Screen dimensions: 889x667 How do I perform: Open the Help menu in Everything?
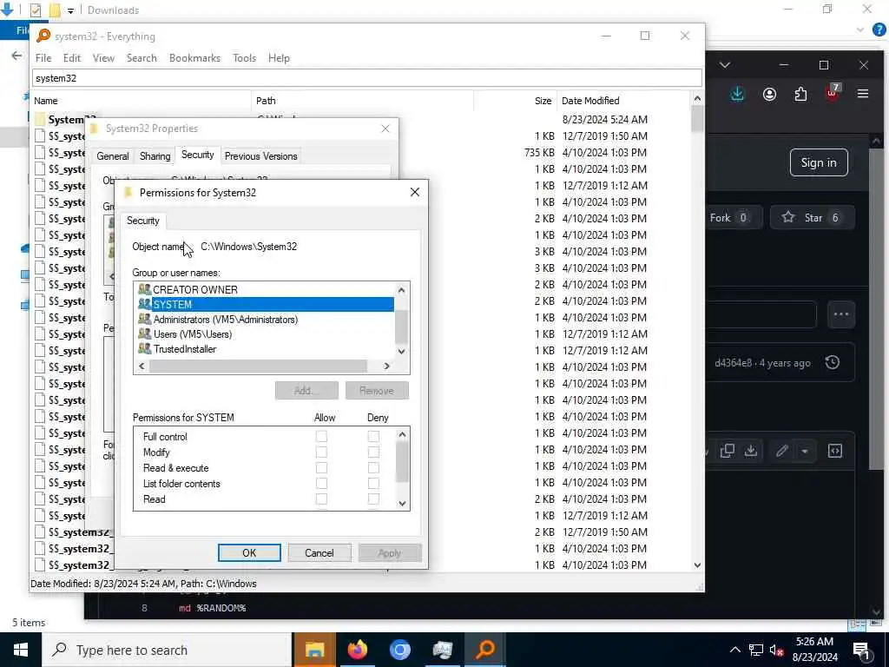point(279,58)
